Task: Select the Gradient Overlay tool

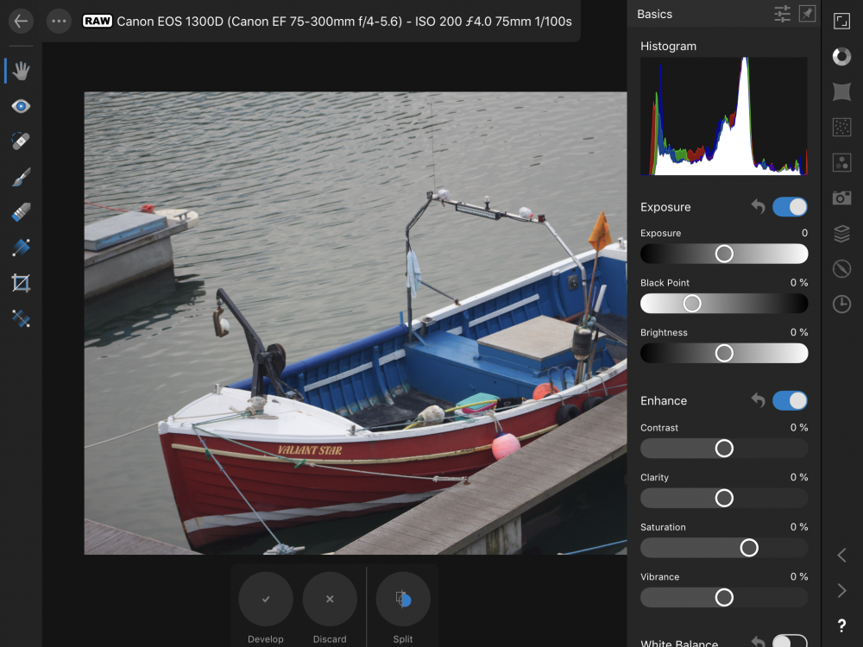Action: click(20, 248)
